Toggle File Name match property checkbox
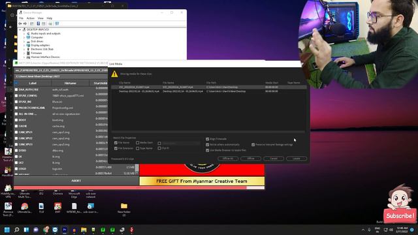Screen dimensions: 418x235 click(x=116, y=143)
